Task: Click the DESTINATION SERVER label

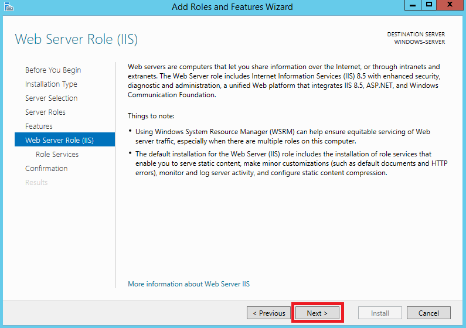Action: [416, 34]
